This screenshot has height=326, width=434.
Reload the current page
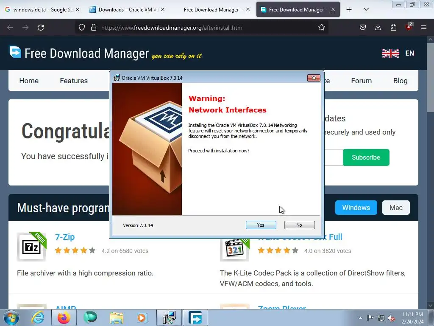tap(41, 28)
